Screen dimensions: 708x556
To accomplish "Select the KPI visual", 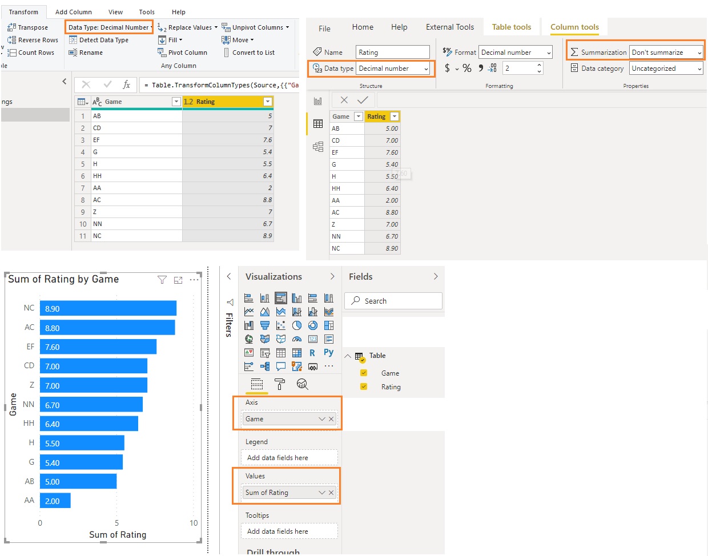I will [249, 353].
